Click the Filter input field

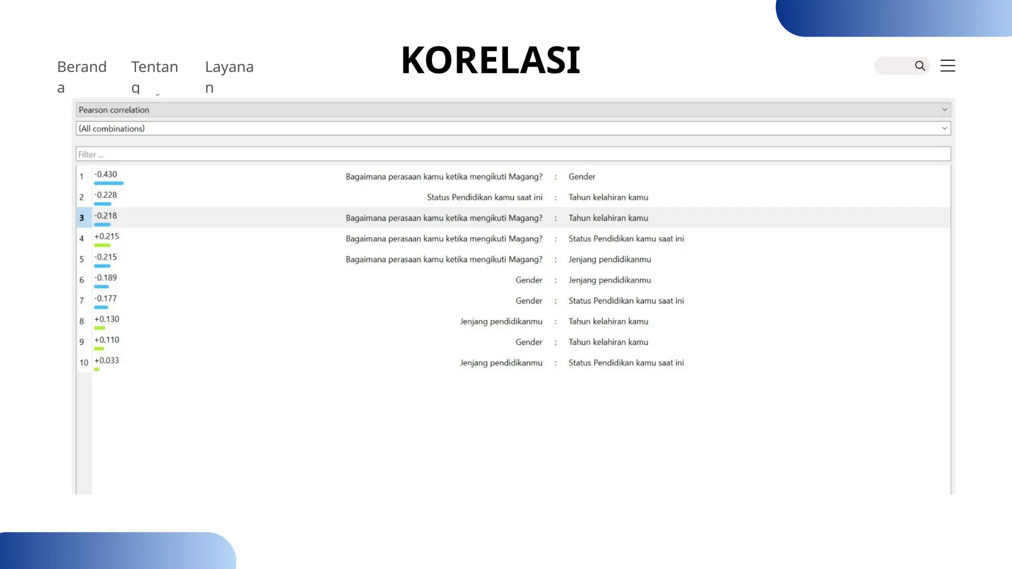click(512, 154)
